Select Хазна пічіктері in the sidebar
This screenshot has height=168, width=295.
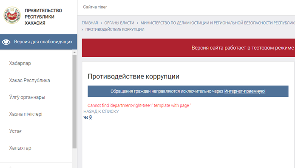[26, 114]
